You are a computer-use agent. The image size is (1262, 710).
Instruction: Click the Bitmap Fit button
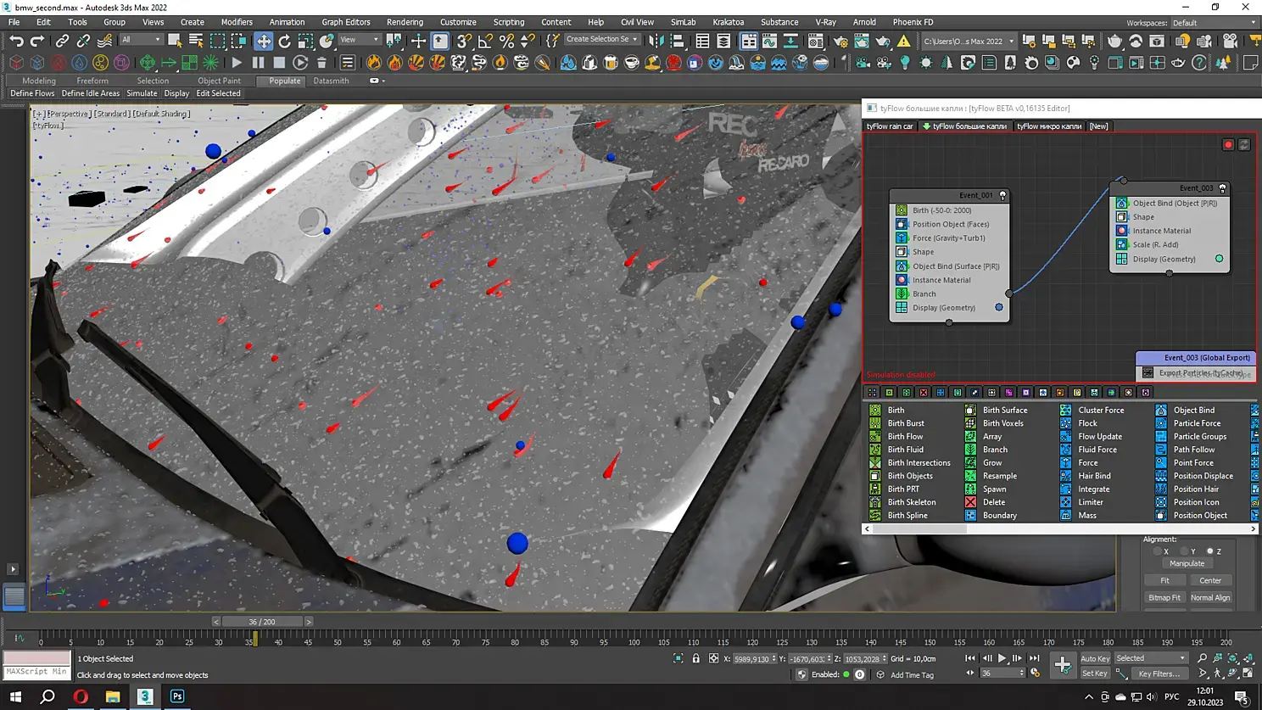1164,597
